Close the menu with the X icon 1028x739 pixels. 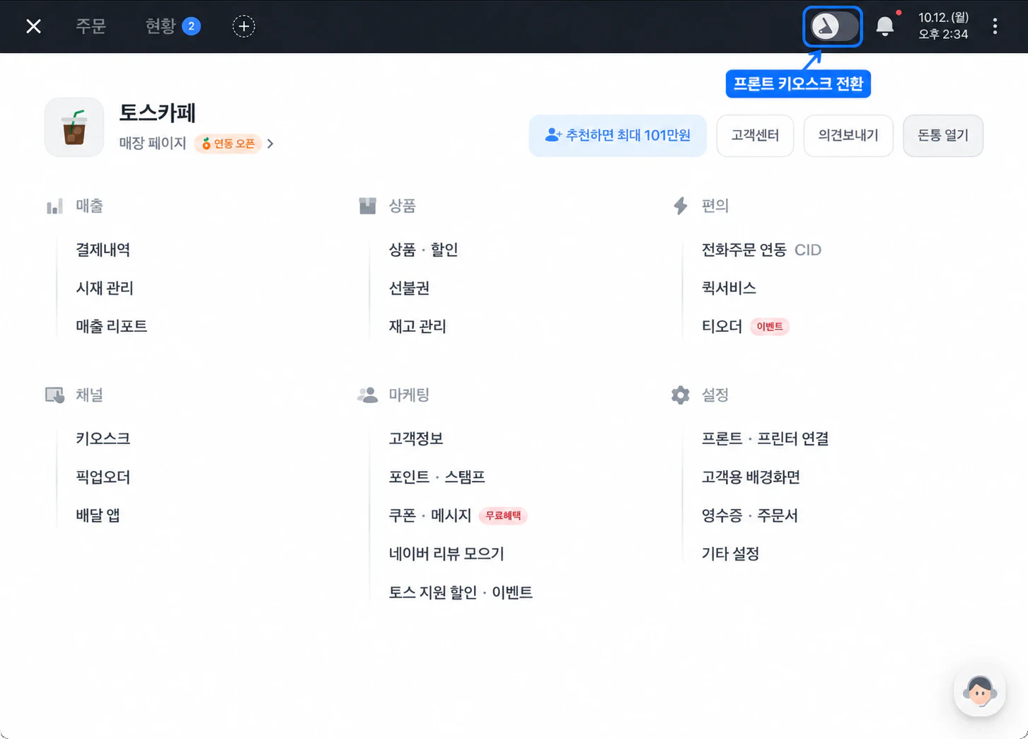pos(33,26)
